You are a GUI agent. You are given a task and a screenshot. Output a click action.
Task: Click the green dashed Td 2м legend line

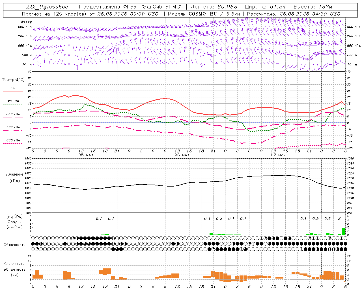tap(12, 104)
